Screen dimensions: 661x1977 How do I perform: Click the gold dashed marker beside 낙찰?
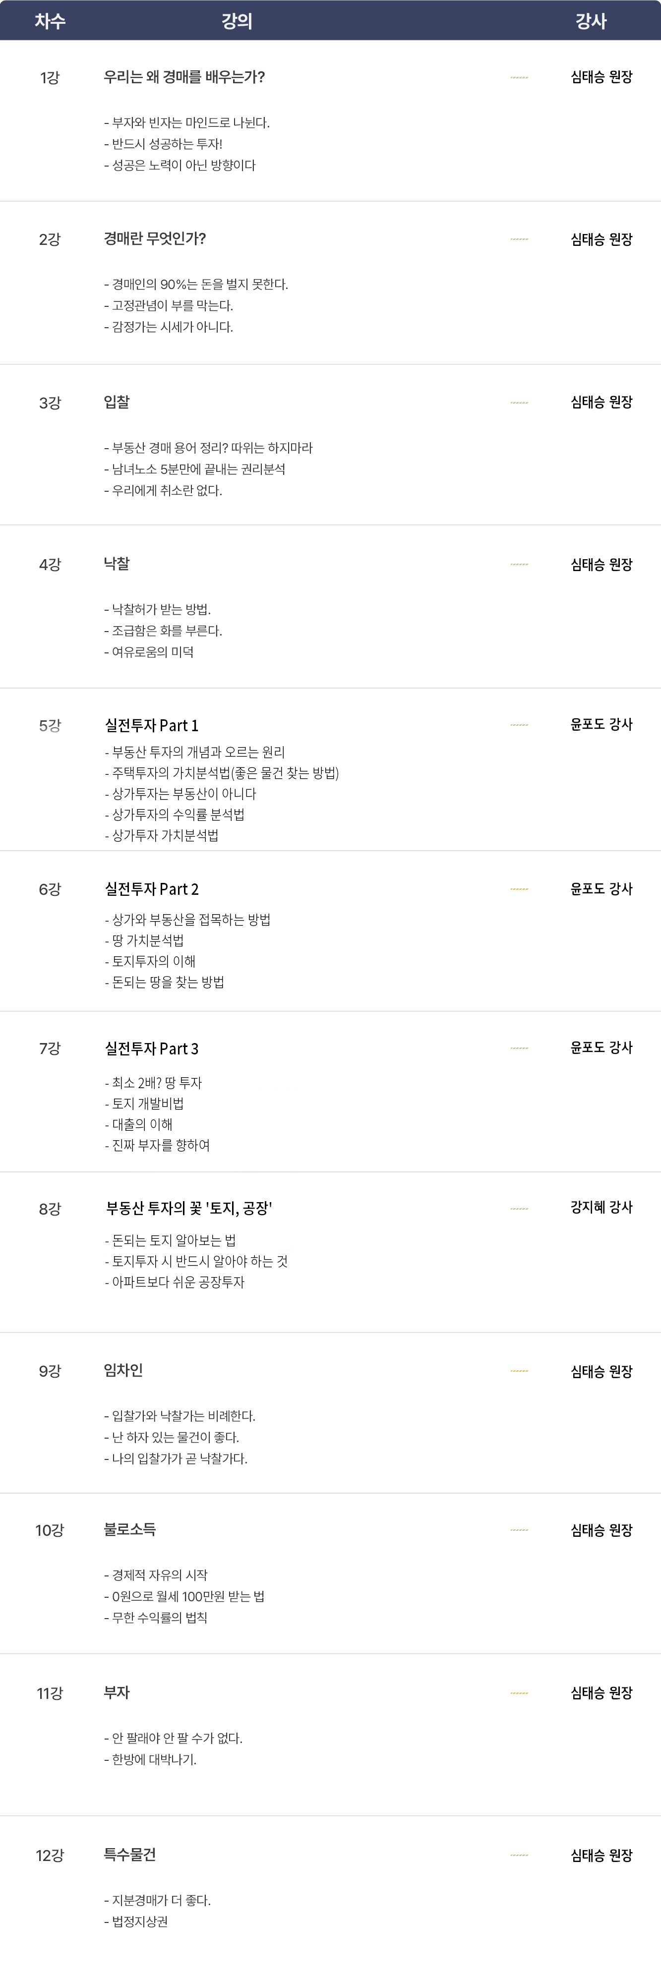pos(519,565)
